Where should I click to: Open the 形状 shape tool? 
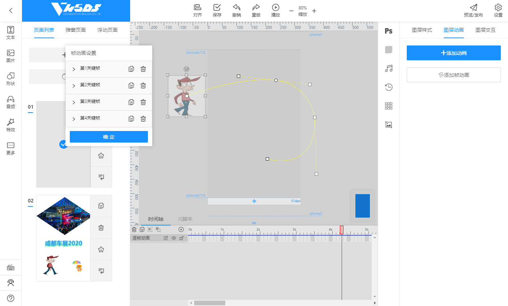[10, 79]
